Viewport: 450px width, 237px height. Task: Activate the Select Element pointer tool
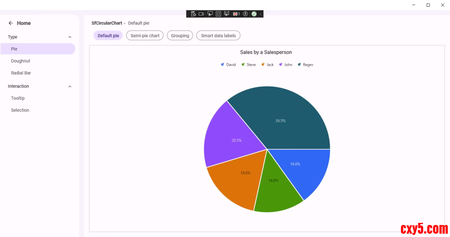(x=210, y=14)
